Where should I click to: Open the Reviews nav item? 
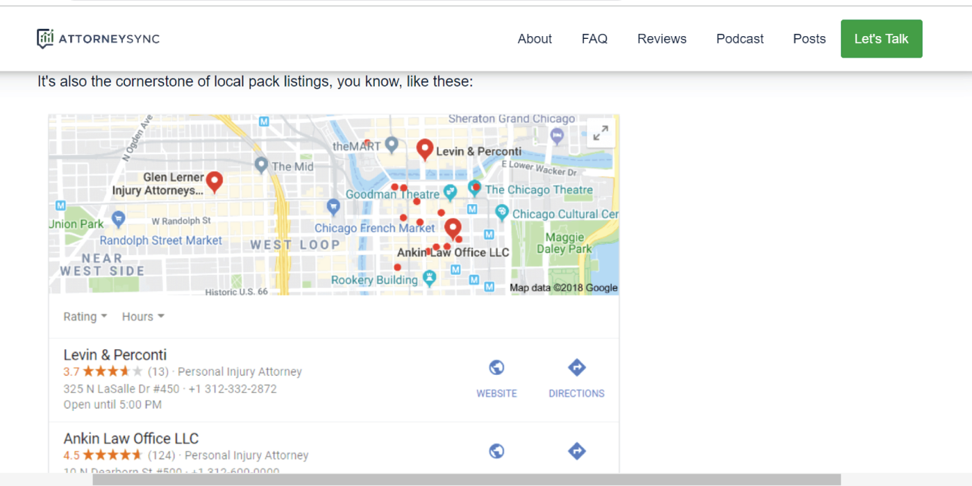(662, 39)
